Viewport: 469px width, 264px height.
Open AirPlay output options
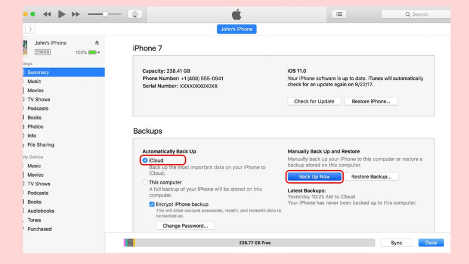point(135,14)
